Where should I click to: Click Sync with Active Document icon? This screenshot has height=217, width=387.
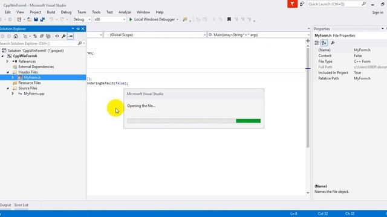(x=35, y=36)
